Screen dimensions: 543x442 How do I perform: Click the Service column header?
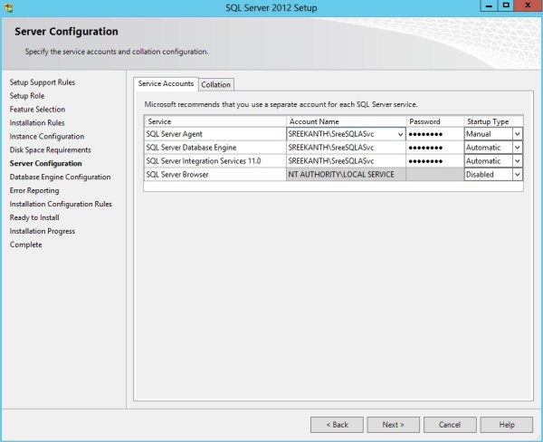pyautogui.click(x=214, y=121)
